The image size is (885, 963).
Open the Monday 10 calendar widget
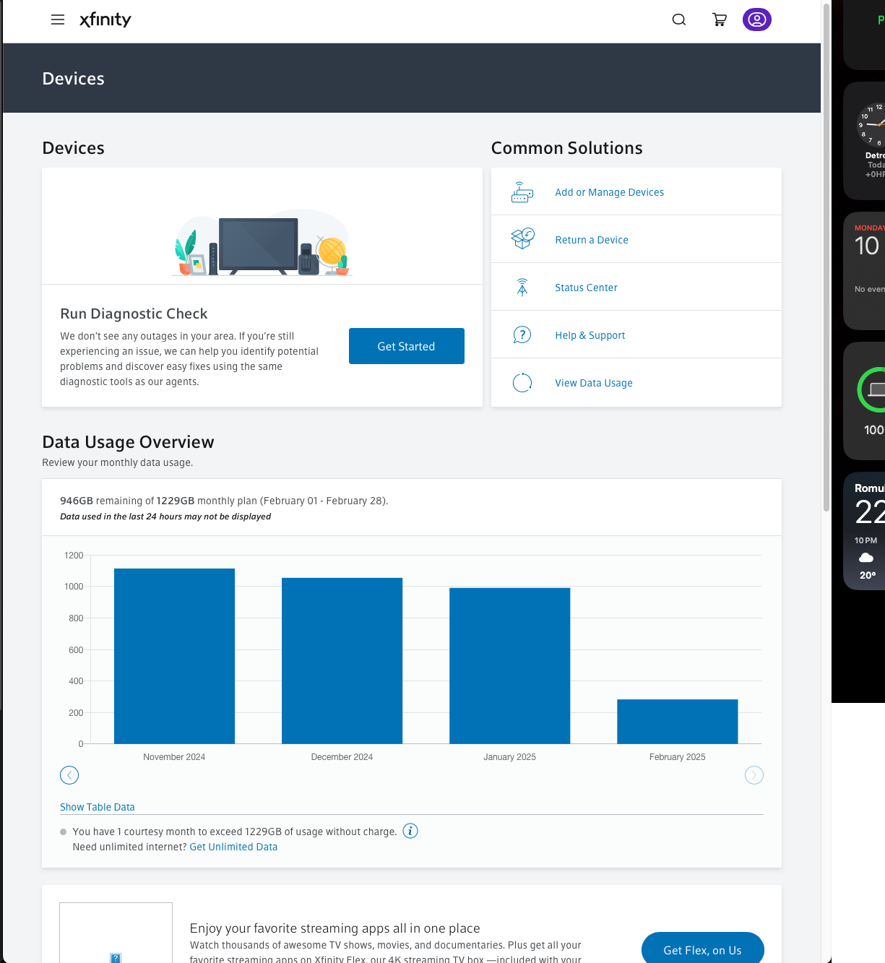click(865, 271)
